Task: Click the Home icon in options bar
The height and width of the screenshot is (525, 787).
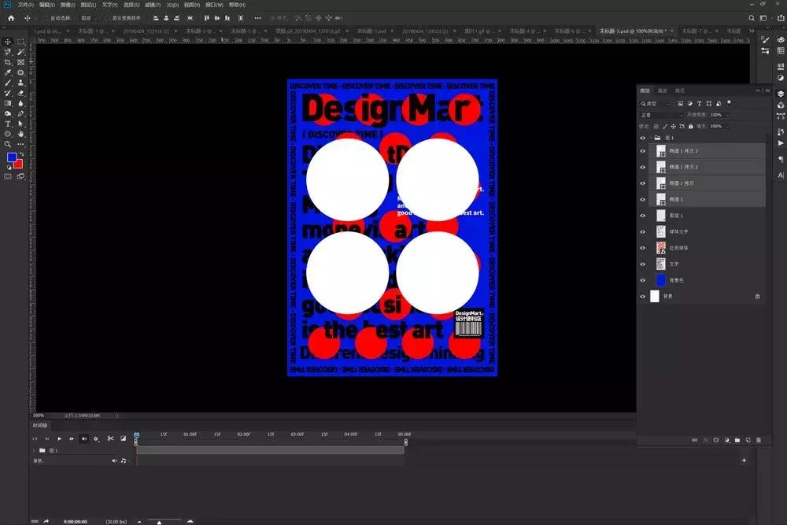Action: tap(11, 17)
